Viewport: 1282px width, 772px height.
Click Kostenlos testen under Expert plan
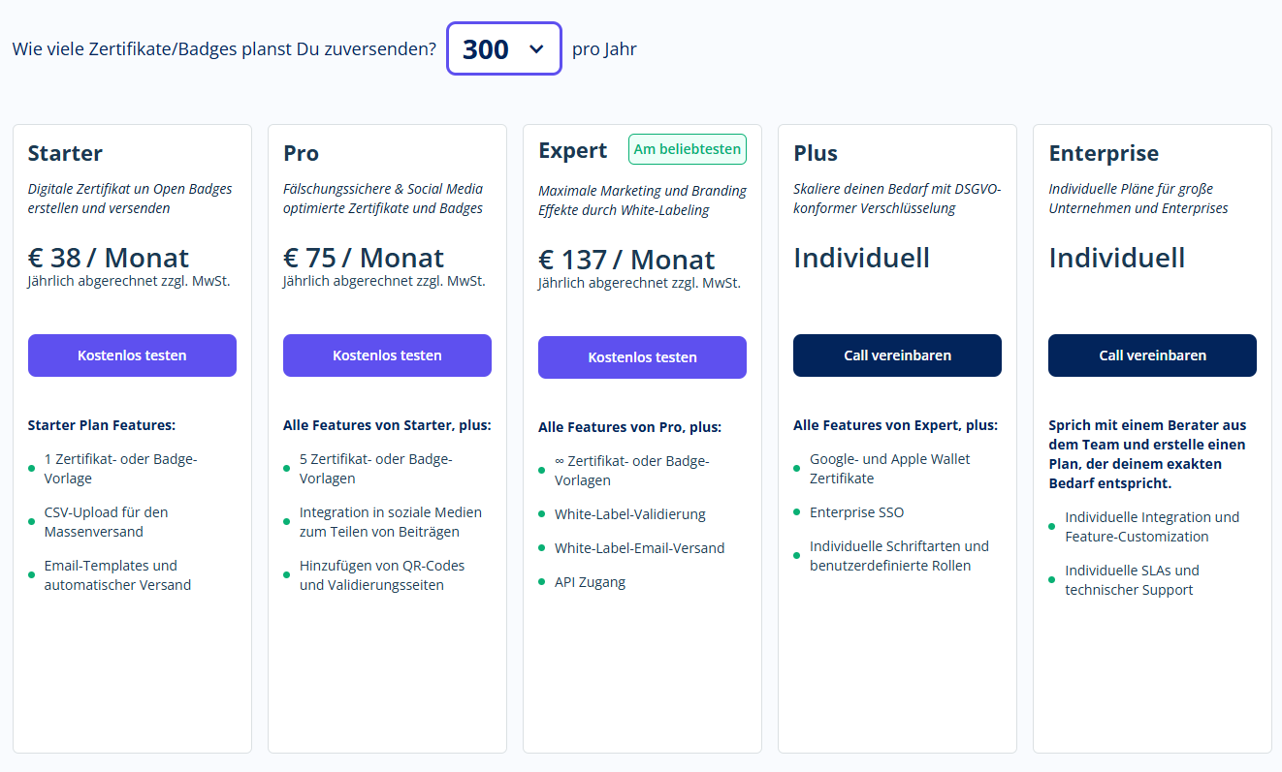click(642, 357)
